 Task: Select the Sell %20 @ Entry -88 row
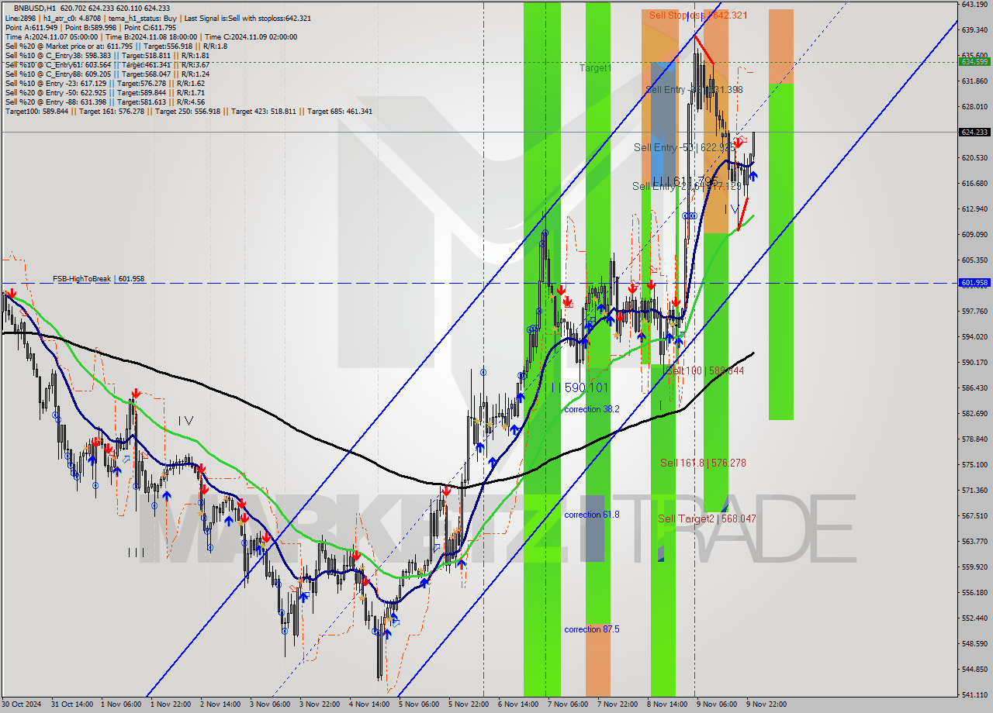pyautogui.click(x=105, y=102)
